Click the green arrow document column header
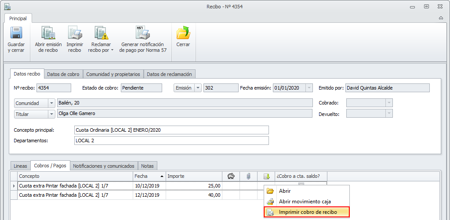The height and width of the screenshot is (220, 450). (266, 176)
